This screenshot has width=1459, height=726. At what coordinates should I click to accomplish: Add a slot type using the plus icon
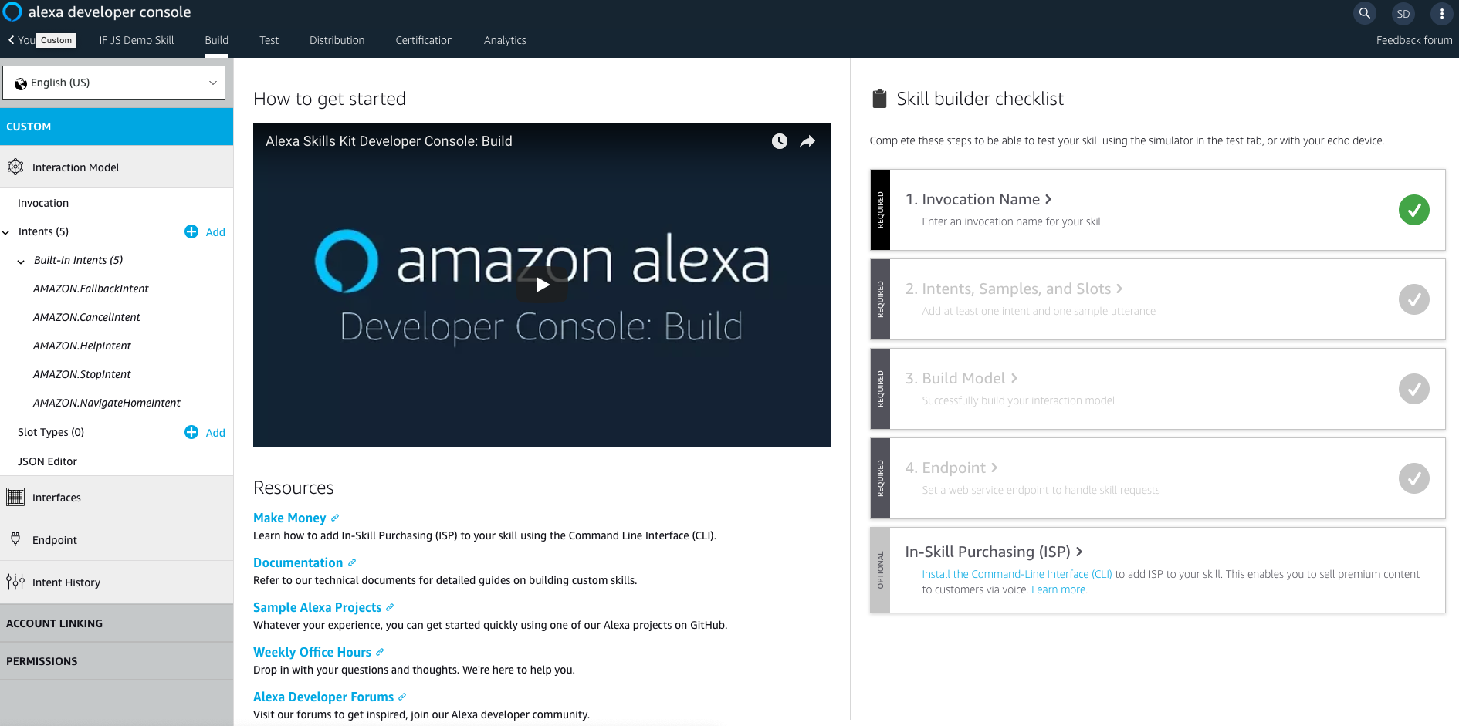pyautogui.click(x=191, y=432)
